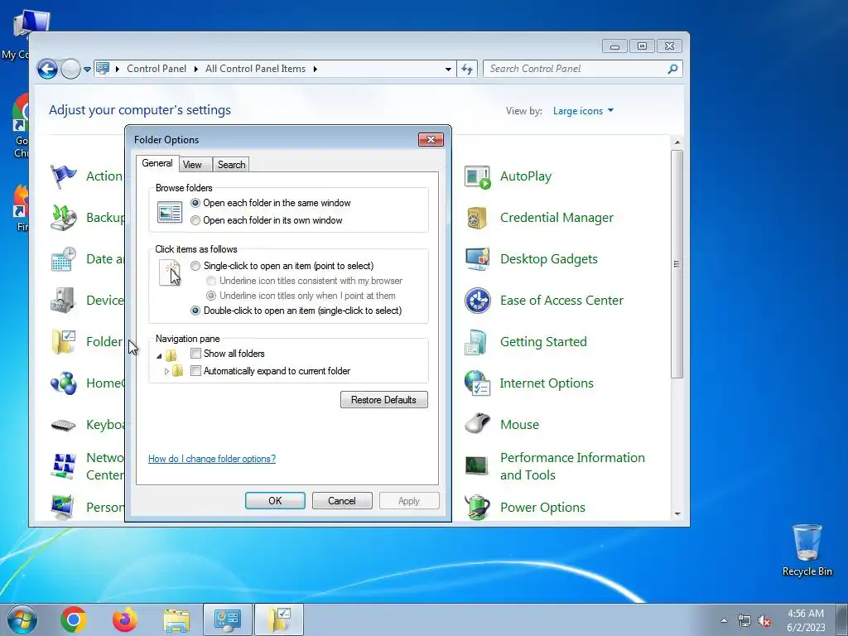The image size is (848, 636).
Task: Launch Firefox from the taskbar
Action: pyautogui.click(x=125, y=619)
